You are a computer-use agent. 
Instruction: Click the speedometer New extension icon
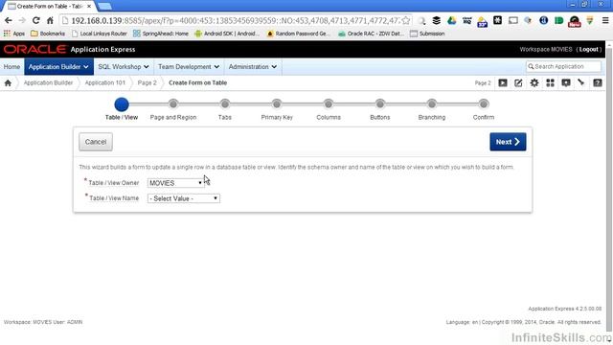tap(575, 21)
